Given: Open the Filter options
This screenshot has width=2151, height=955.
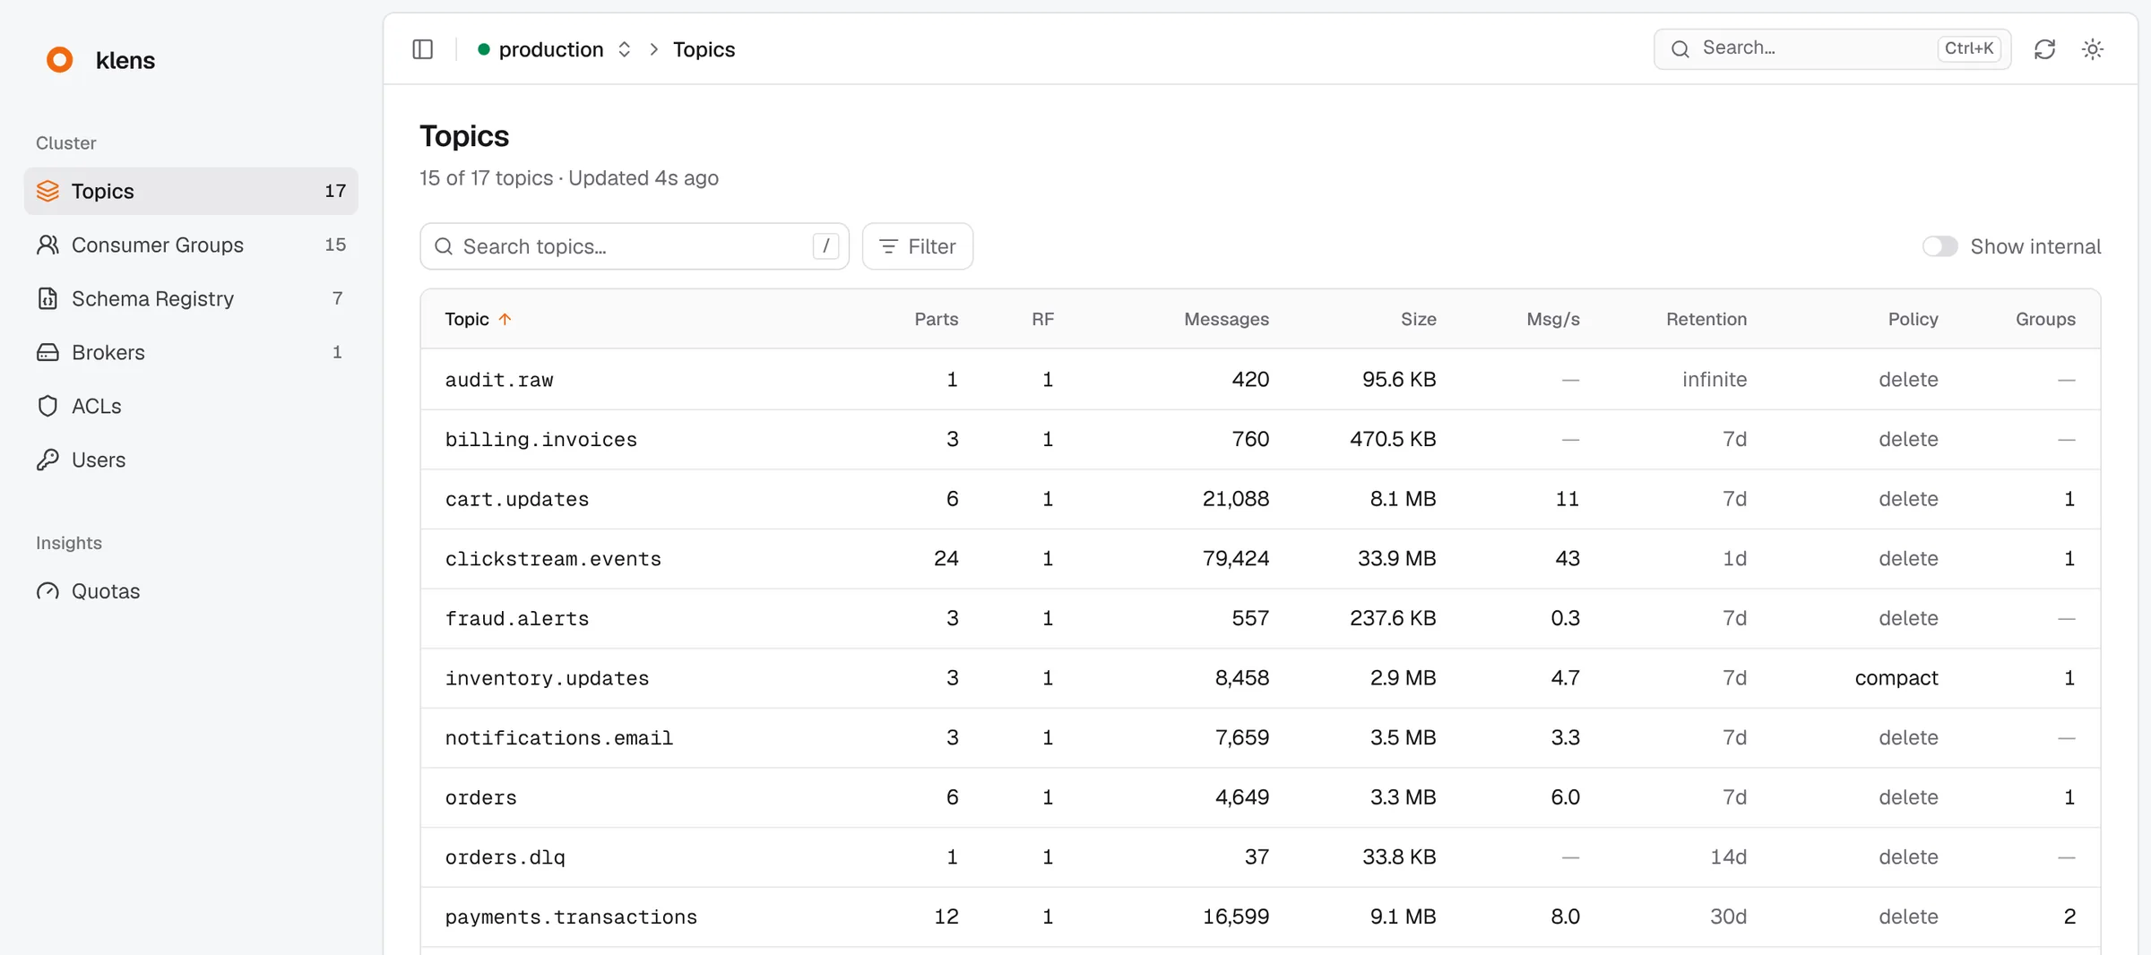Looking at the screenshot, I should pyautogui.click(x=918, y=246).
